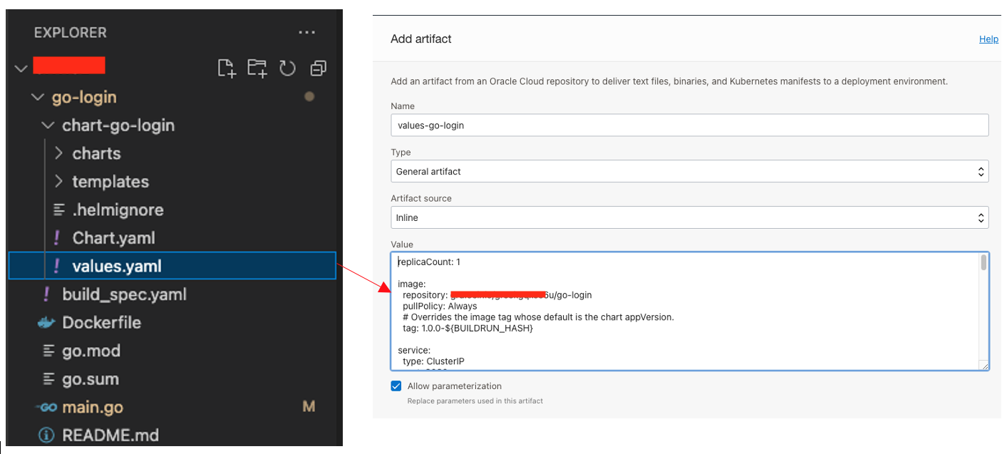Click the modified dot next to go-login
The image size is (1007, 454).
coord(309,97)
